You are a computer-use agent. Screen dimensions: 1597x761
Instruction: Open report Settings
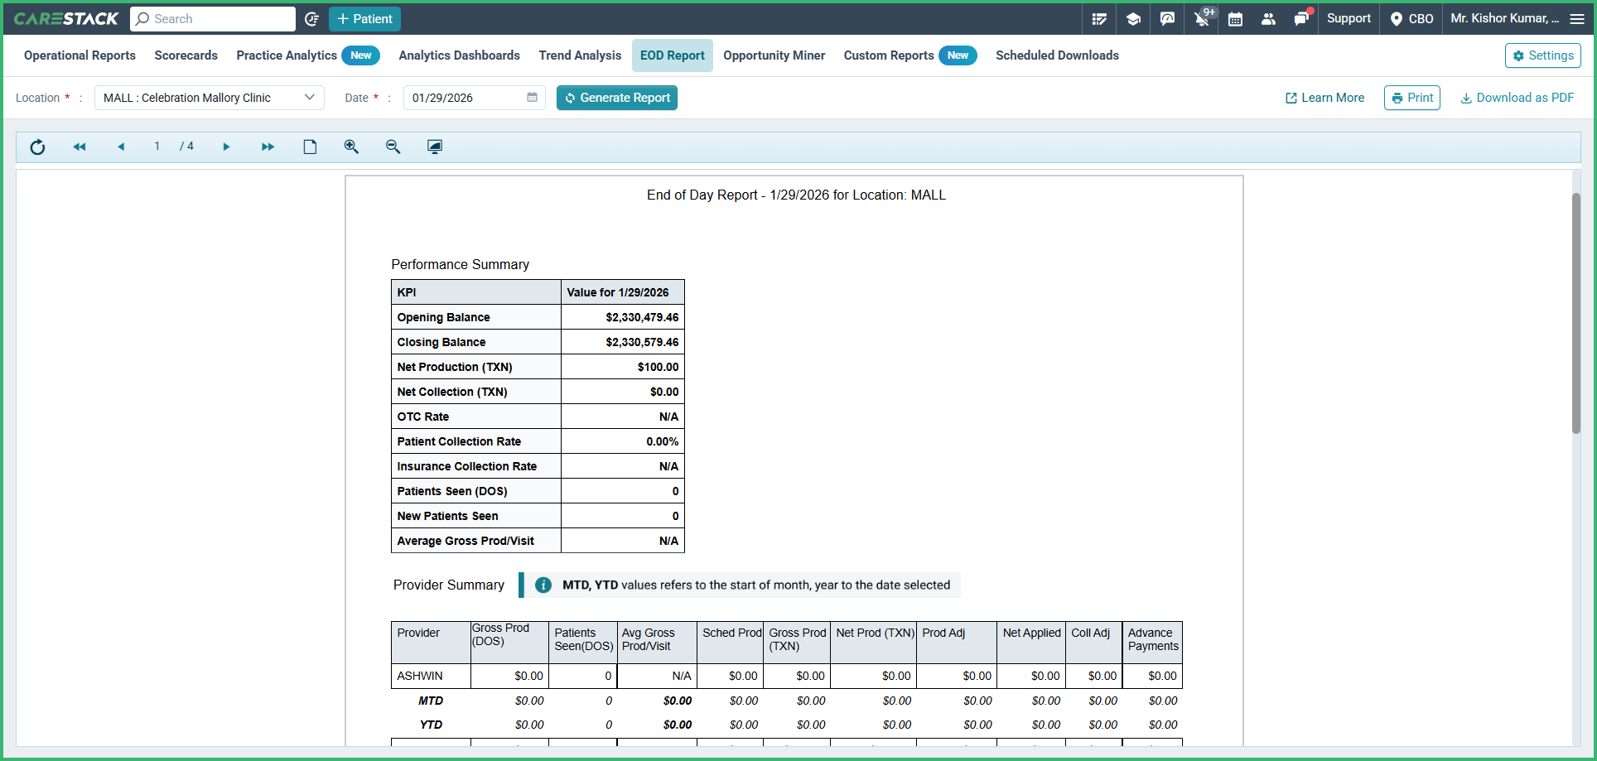[1543, 55]
